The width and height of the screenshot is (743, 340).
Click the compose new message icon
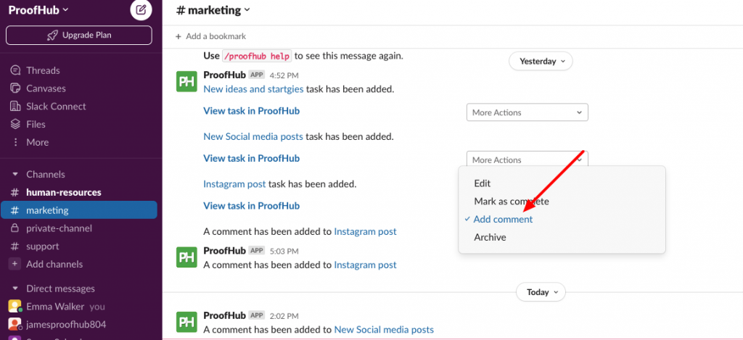pos(141,9)
